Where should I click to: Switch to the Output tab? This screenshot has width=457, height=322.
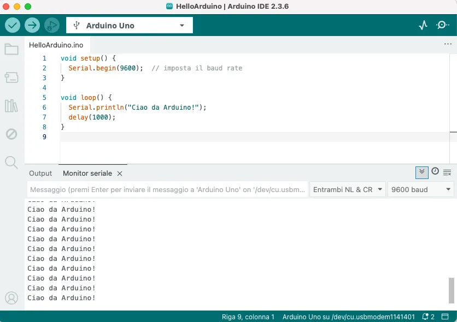(40, 174)
